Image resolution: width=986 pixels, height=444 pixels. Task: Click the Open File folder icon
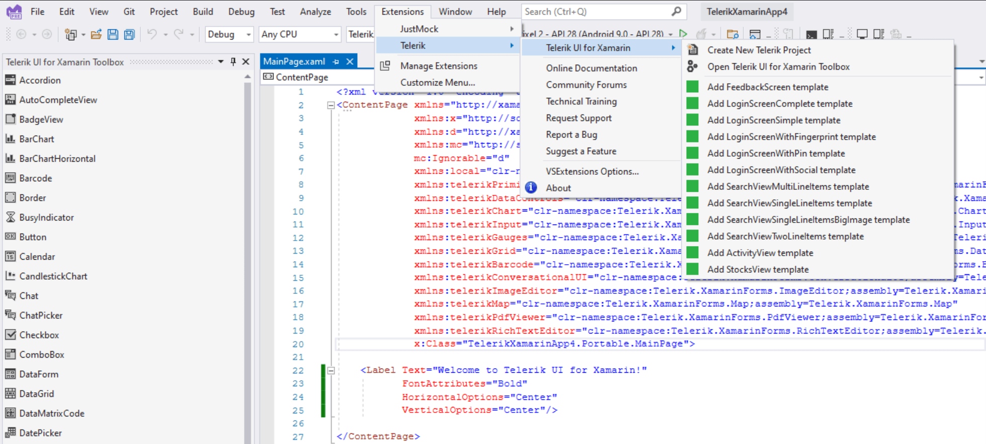(x=96, y=34)
